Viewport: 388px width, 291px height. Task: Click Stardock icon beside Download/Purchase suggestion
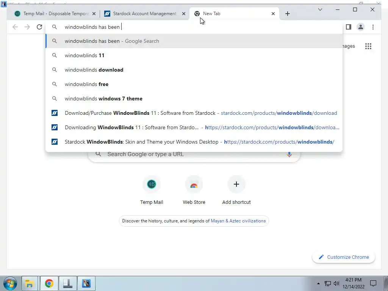55,113
